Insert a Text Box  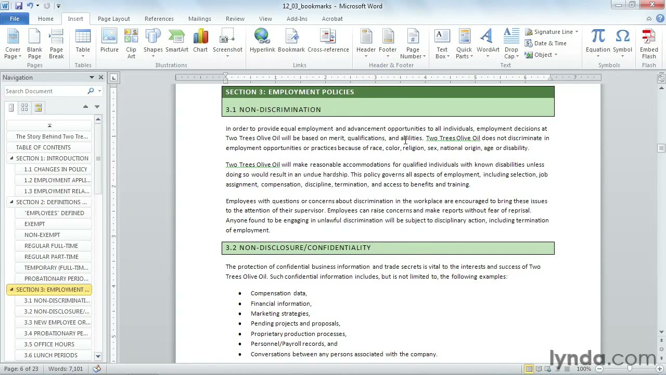pyautogui.click(x=442, y=44)
